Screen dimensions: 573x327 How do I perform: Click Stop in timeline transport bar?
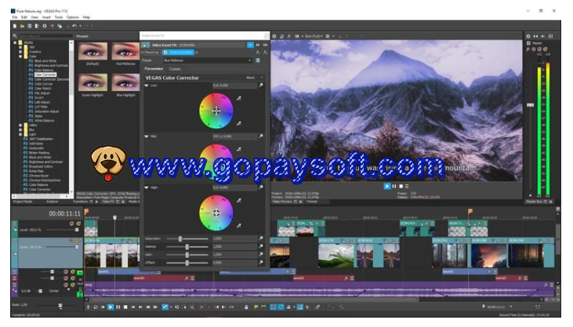(x=125, y=307)
